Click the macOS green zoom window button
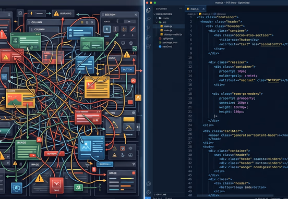288x199 pixels. (x=155, y=3)
